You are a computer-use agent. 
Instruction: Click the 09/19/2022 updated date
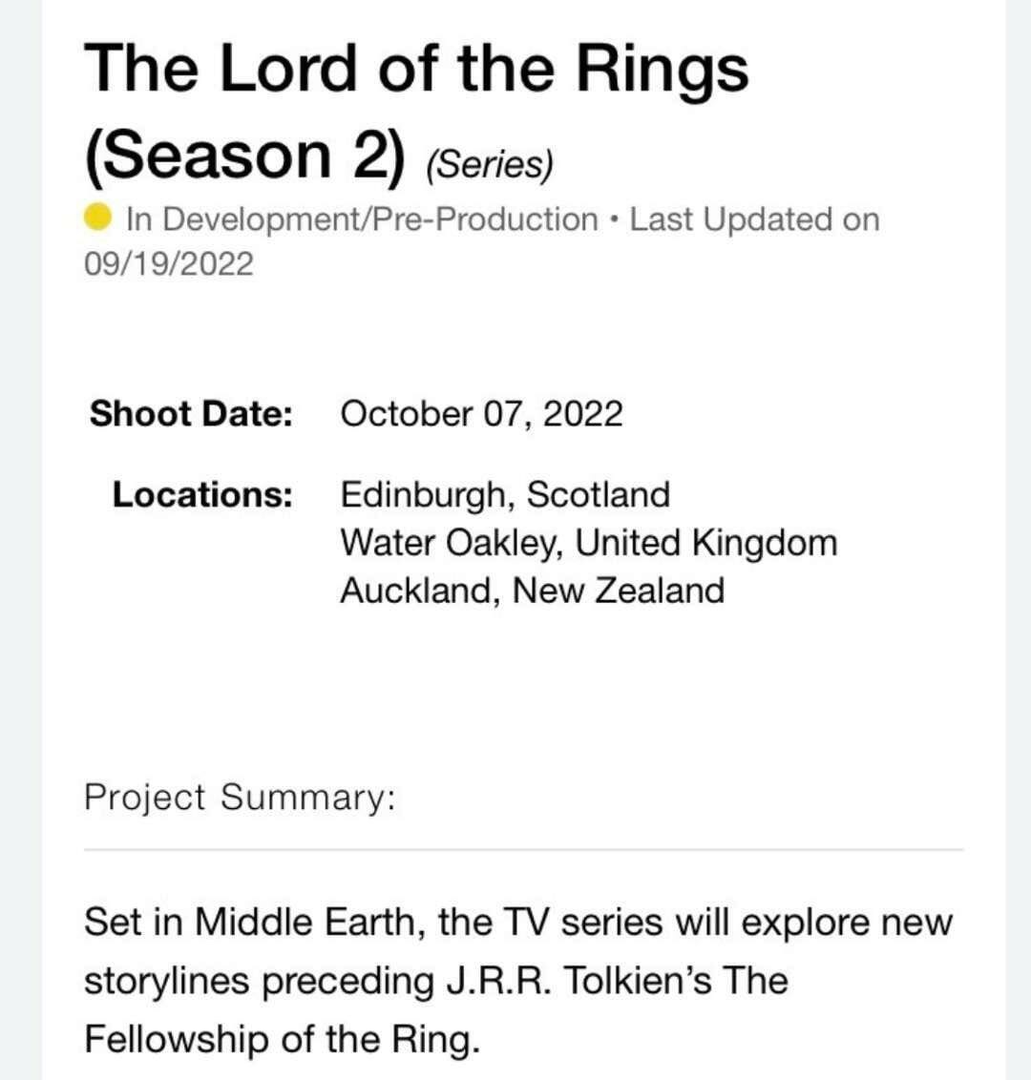[169, 262]
